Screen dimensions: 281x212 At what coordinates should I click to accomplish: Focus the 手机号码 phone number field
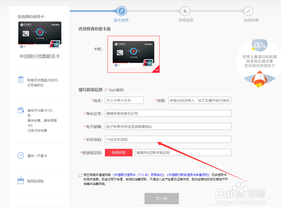pos(168,139)
